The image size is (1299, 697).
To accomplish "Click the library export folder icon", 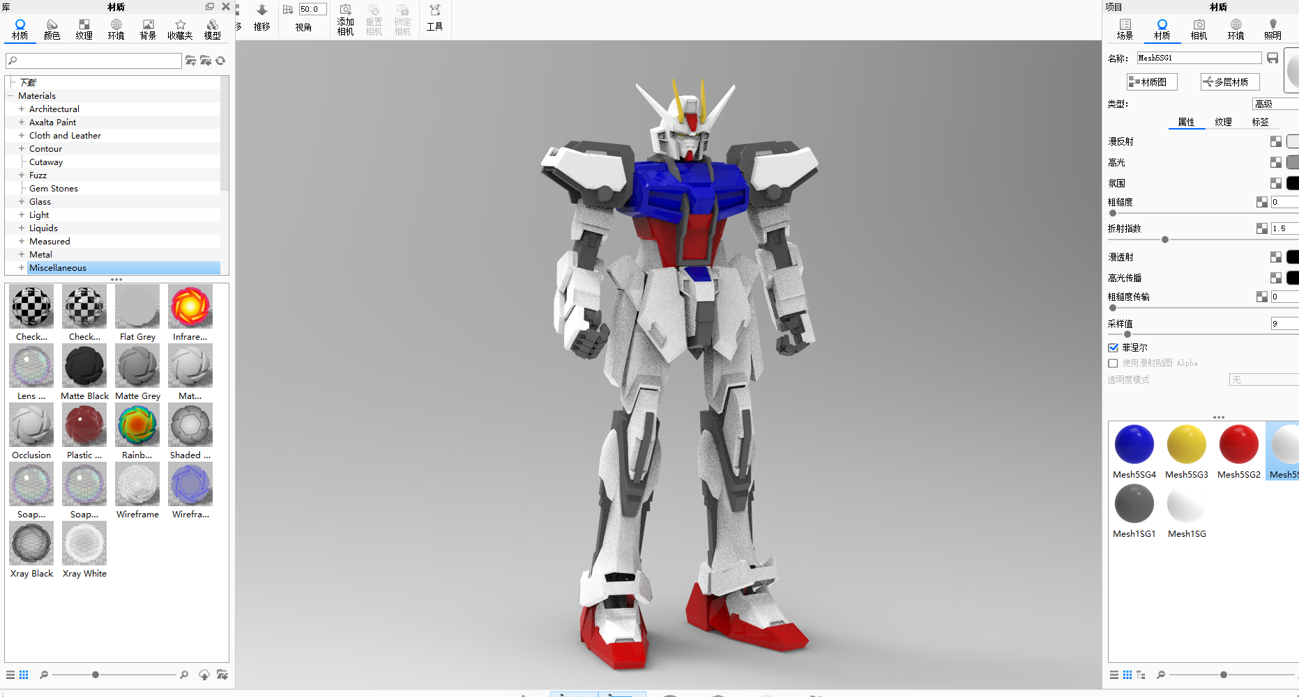I will click(222, 675).
